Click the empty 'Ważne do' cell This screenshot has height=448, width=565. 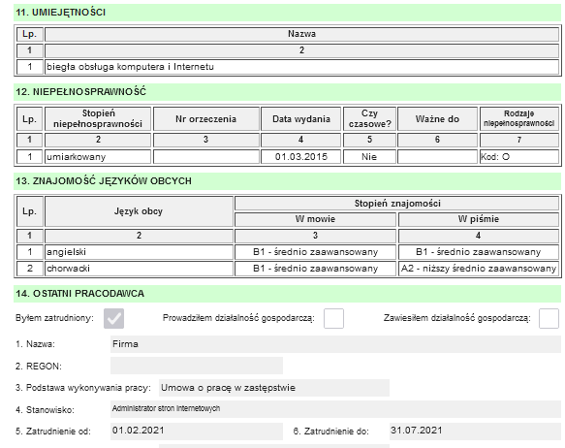click(437, 157)
